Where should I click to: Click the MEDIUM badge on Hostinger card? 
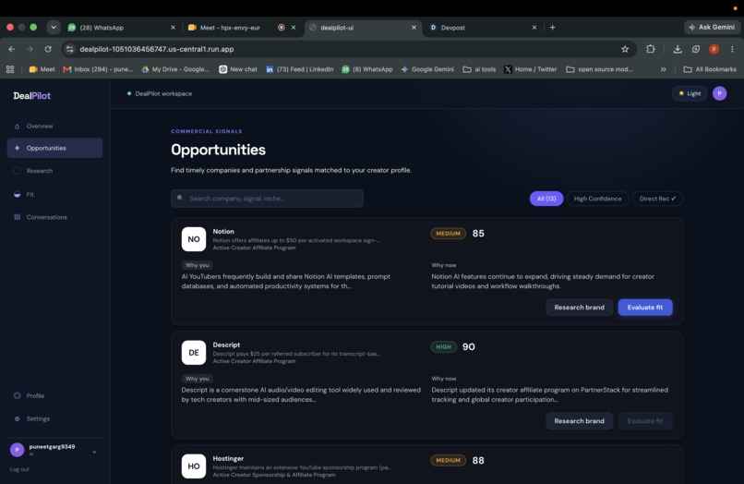point(448,460)
